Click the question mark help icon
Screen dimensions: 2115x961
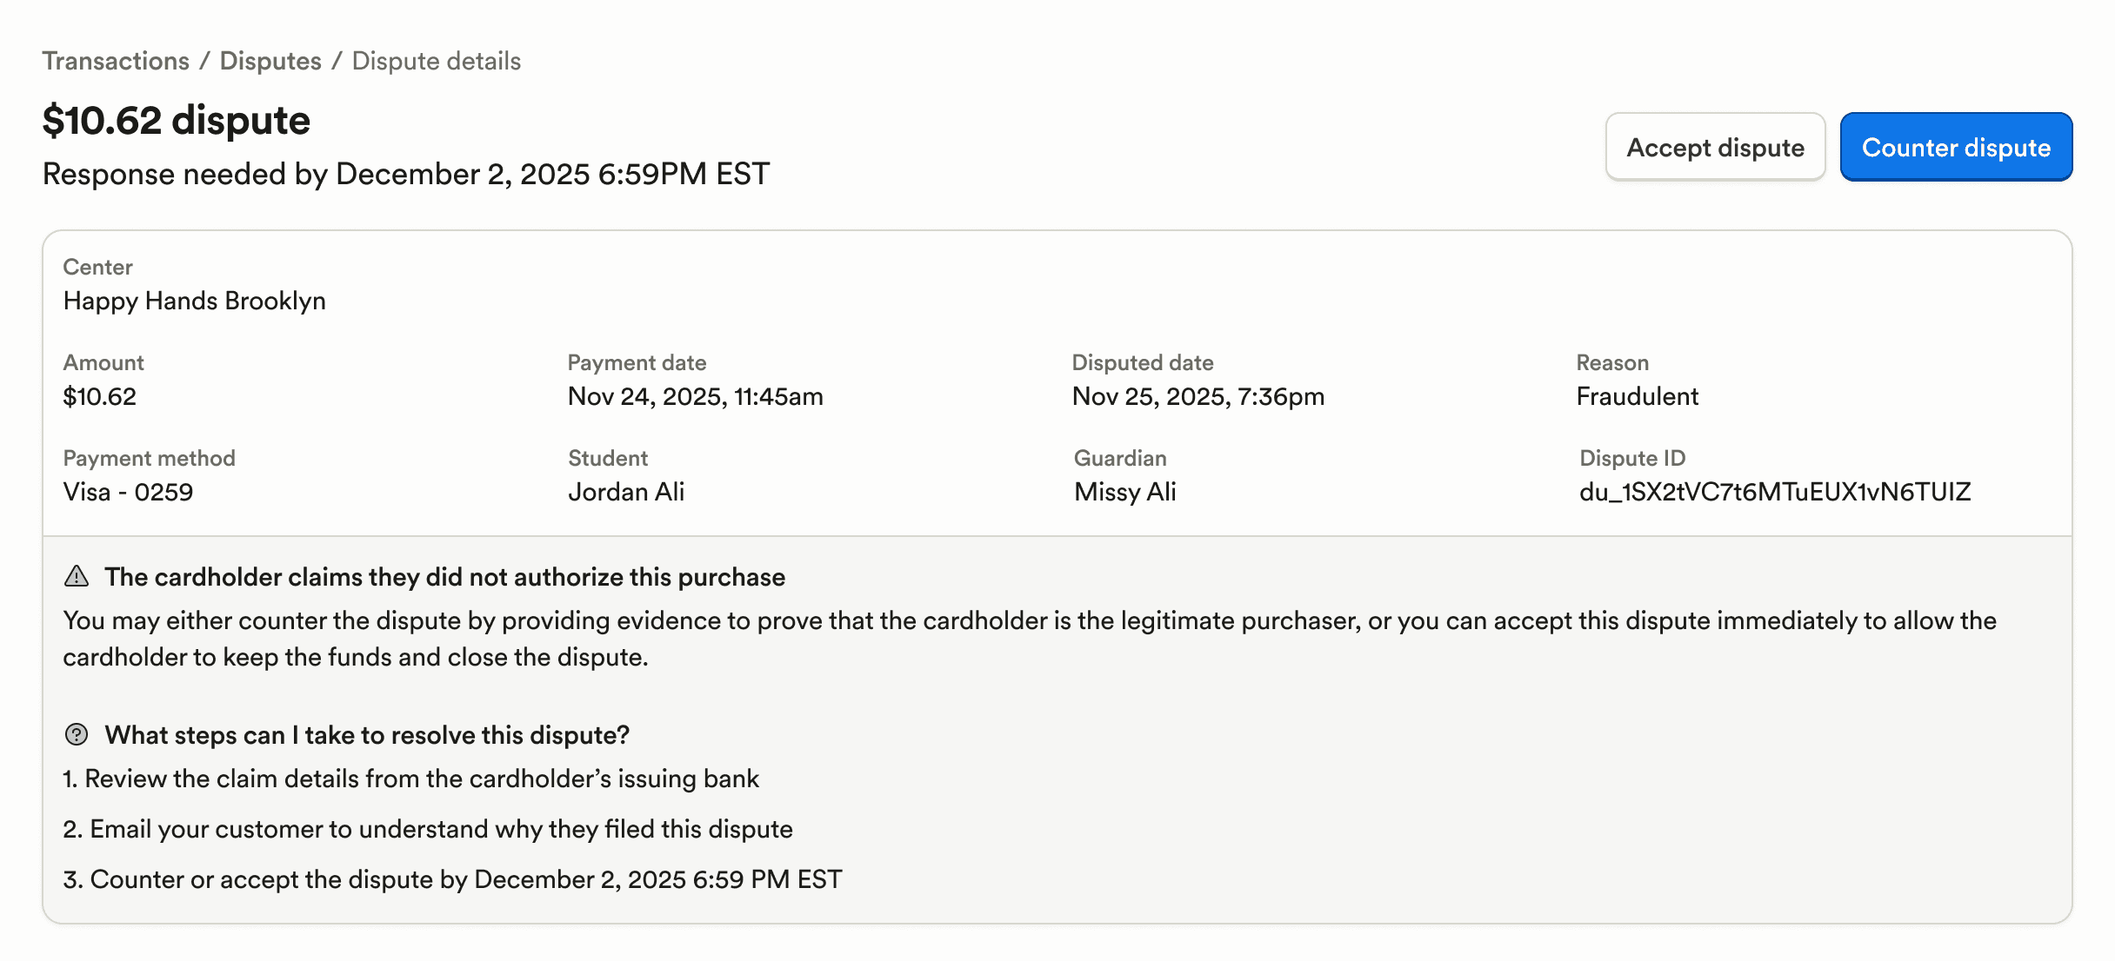[x=77, y=734]
